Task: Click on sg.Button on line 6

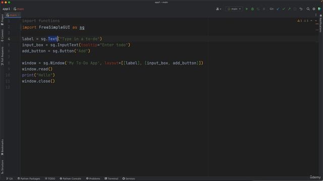Action: coord(63,51)
